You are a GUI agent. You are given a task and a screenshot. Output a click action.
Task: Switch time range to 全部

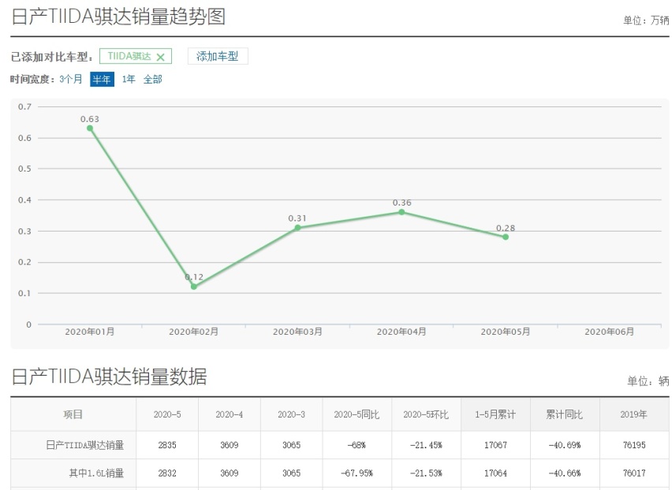pyautogui.click(x=152, y=79)
